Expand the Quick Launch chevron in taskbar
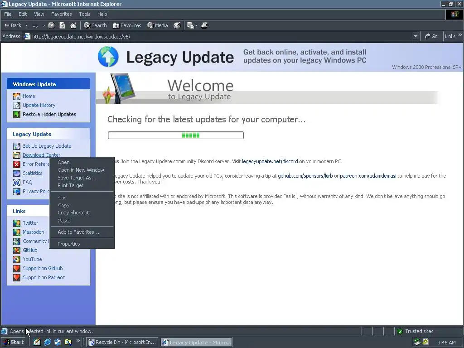The width and height of the screenshot is (464, 348). click(x=78, y=341)
